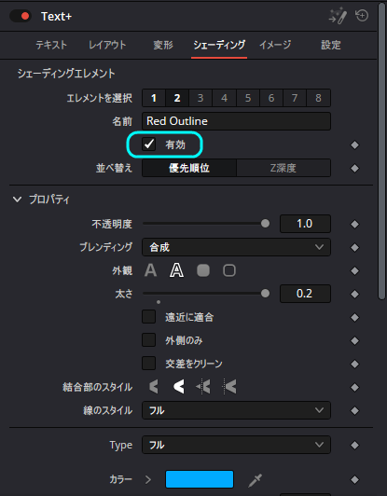Select fourth join style icon
387x496 pixels.
click(229, 387)
